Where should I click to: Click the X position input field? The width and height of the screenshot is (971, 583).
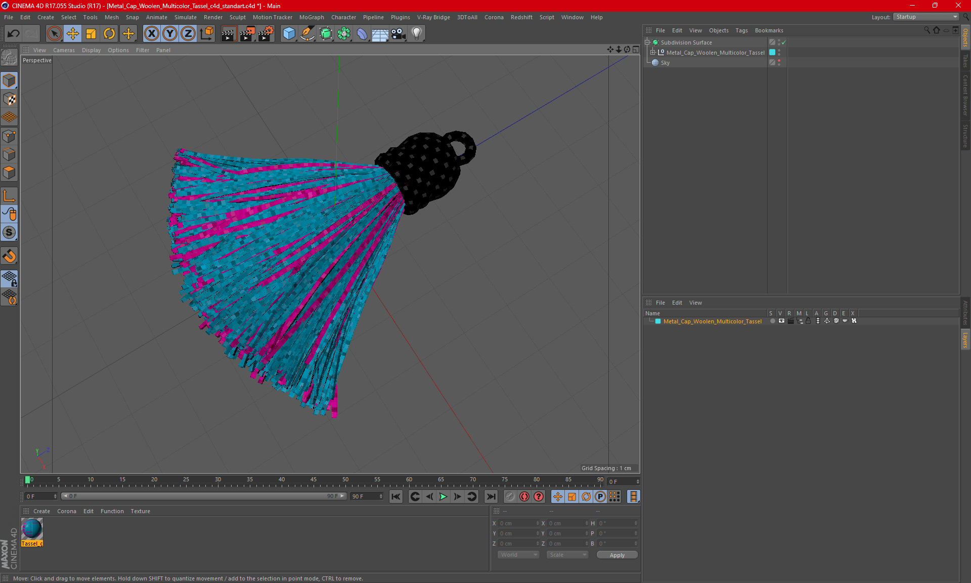coord(518,523)
